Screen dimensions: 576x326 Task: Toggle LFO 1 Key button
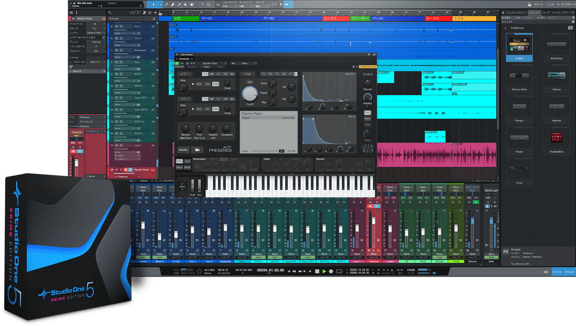[x=207, y=84]
